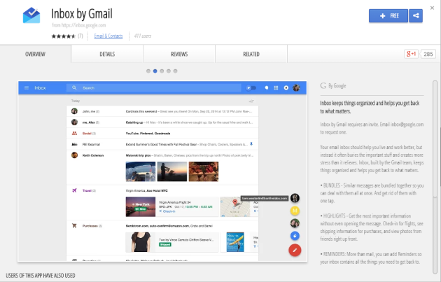
Task: Add the app with the FREE button
Action: (x=388, y=16)
